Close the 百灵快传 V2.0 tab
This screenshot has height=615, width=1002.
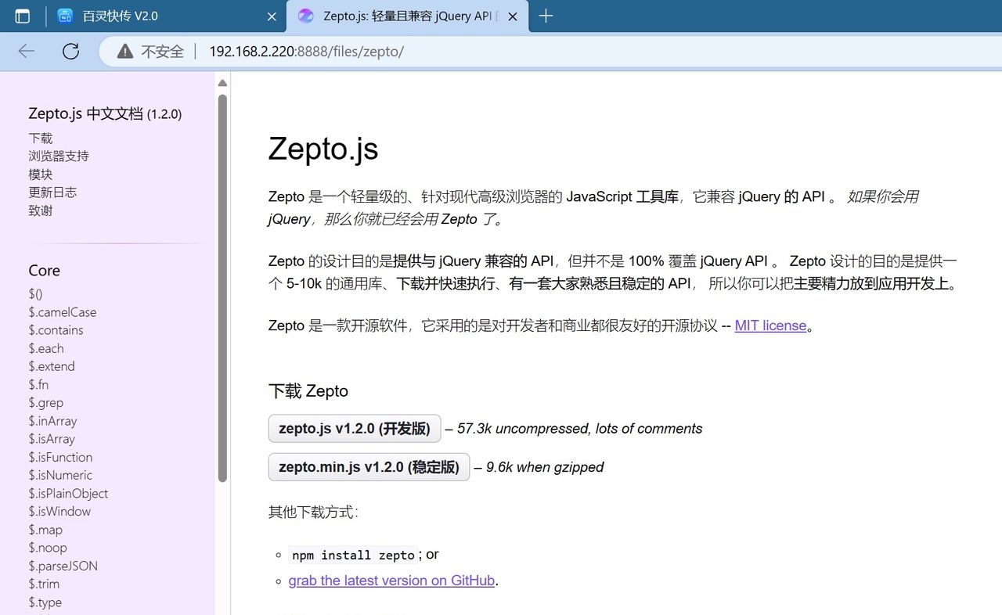[x=272, y=16]
